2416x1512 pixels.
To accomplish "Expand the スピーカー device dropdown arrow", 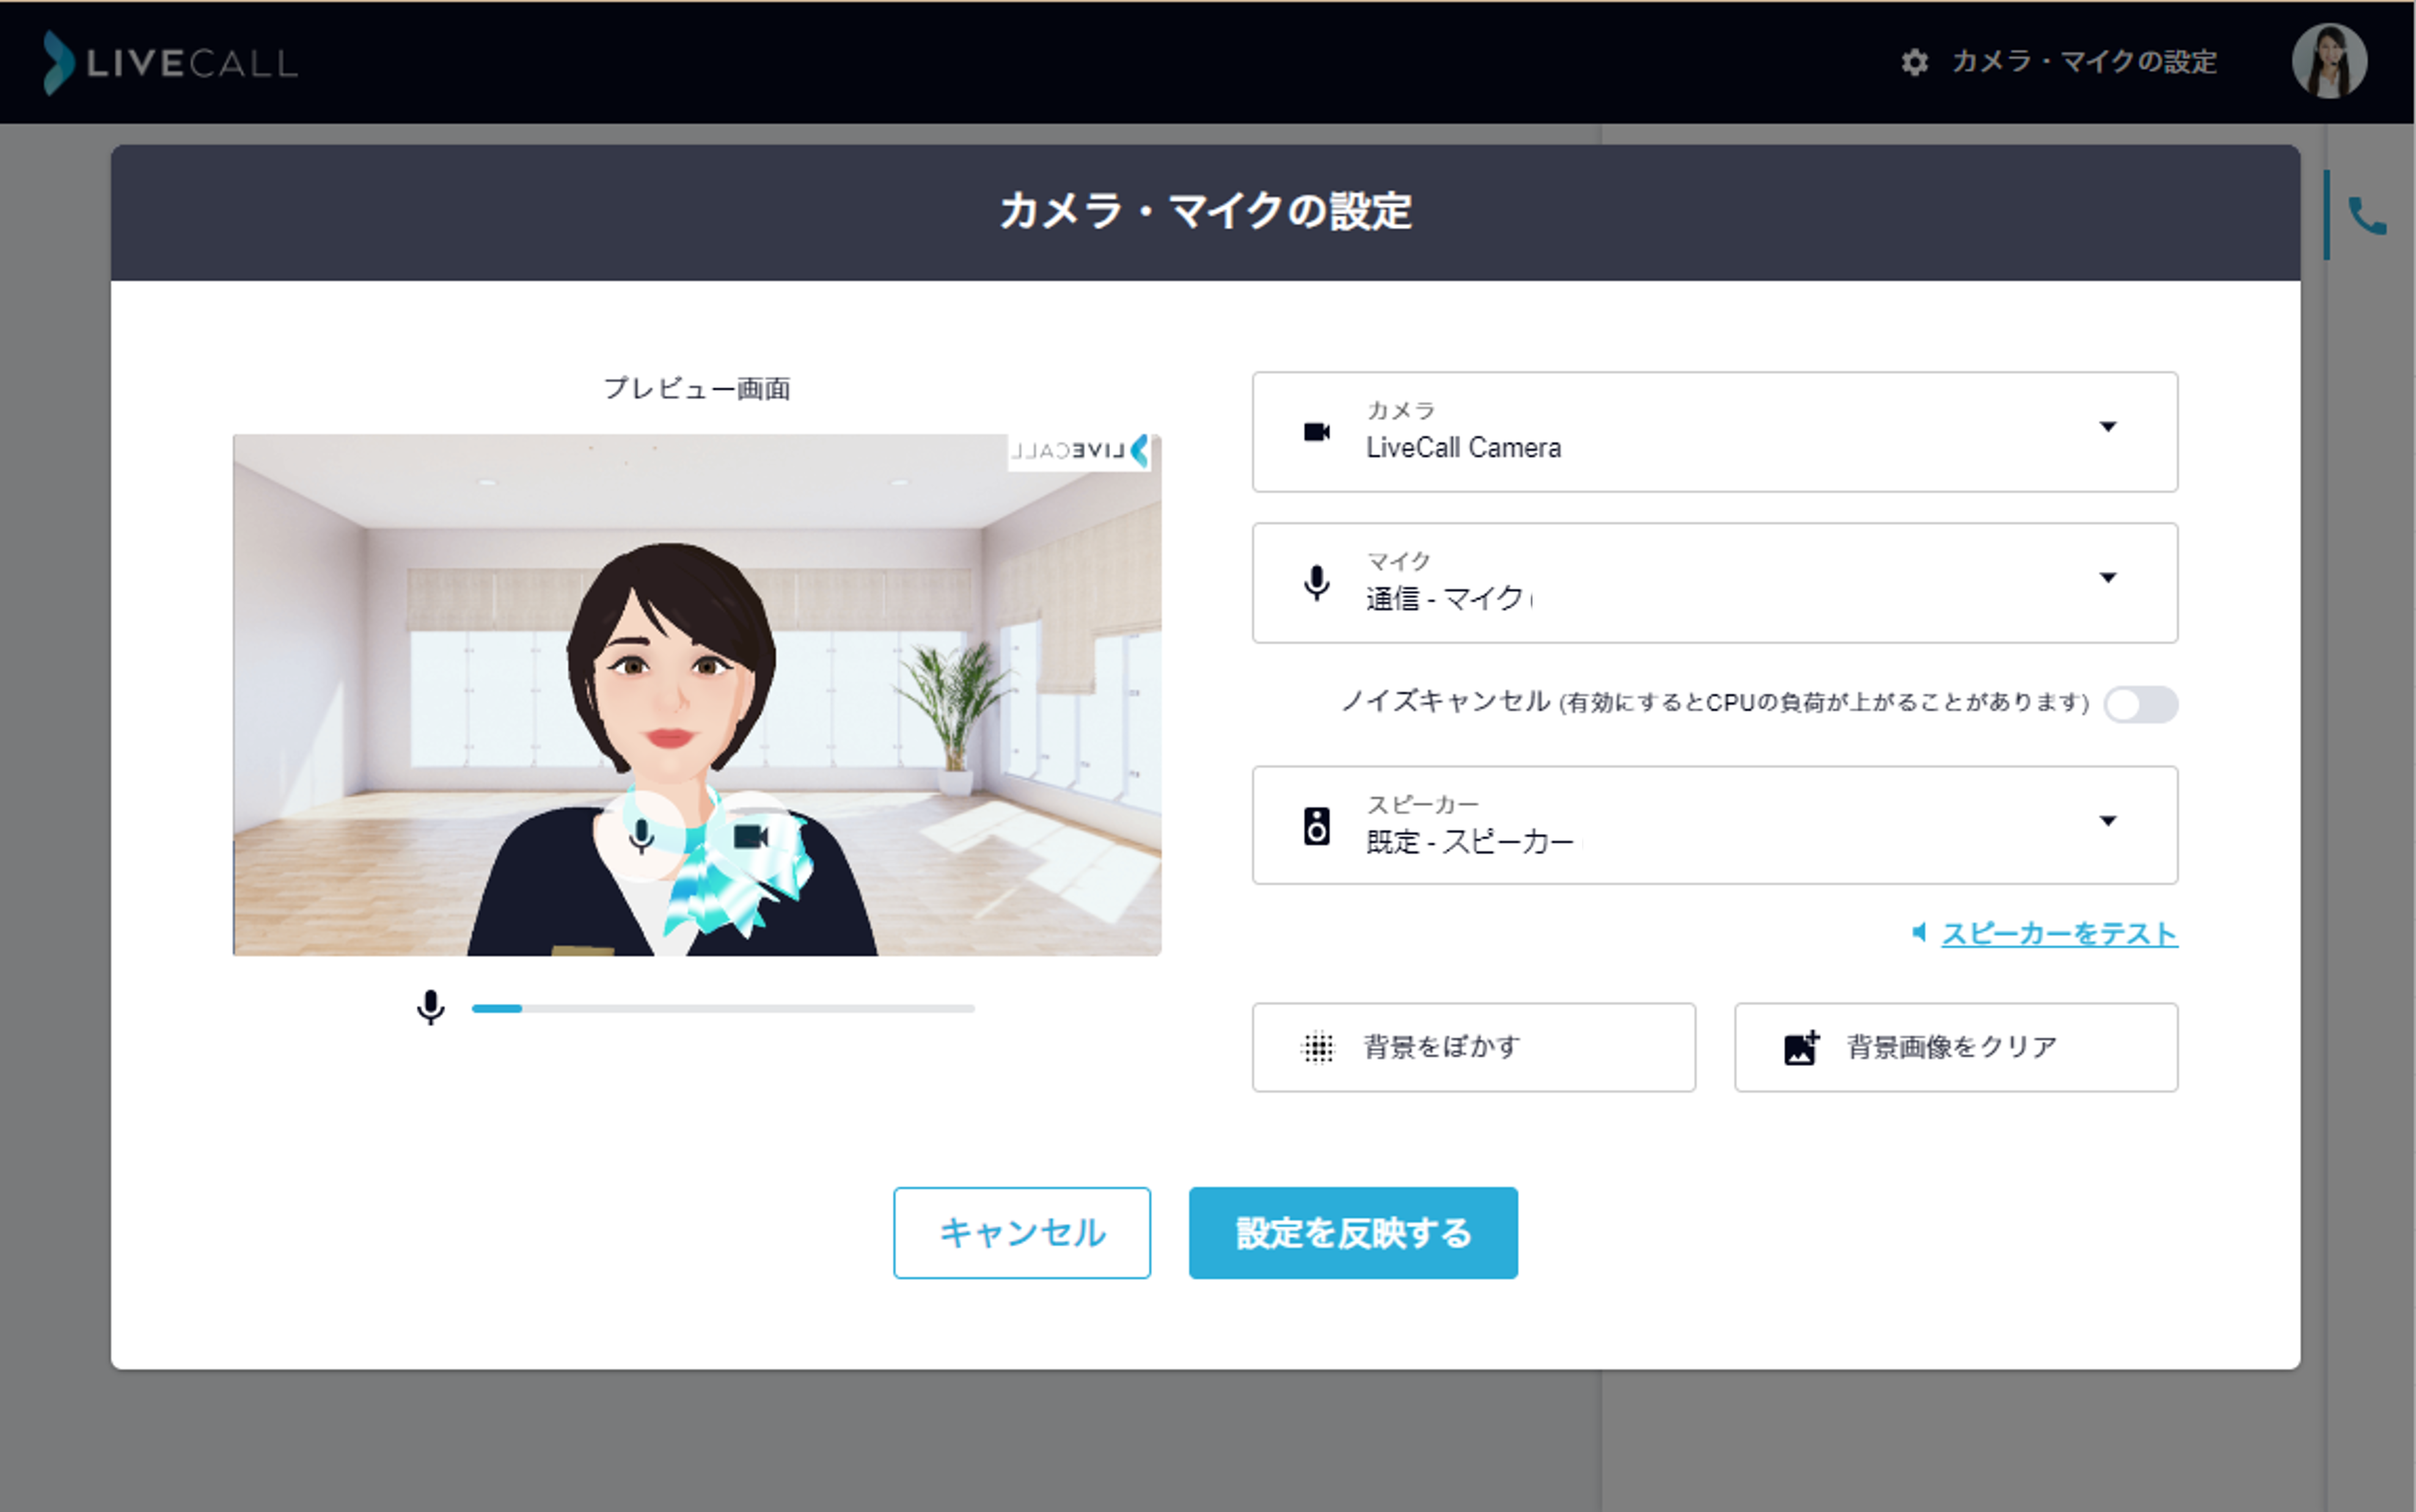I will point(2107,821).
